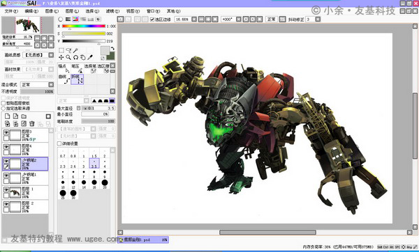Open the zoom percentage dropdown 16.66%
This screenshot has height=252, width=419.
[x=194, y=19]
